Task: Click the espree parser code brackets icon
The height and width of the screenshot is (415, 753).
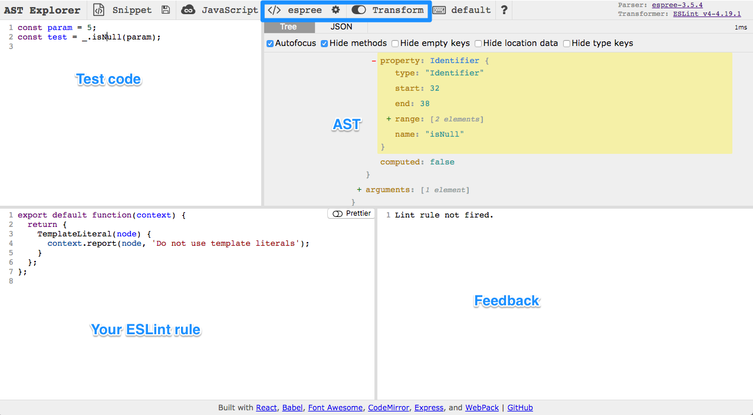Action: click(x=274, y=10)
